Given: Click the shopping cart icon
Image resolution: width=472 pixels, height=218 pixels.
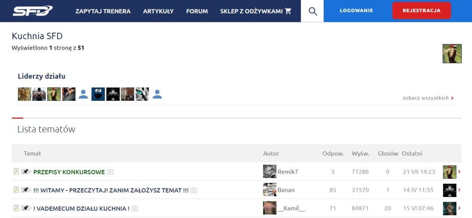Looking at the screenshot, I should (288, 11).
